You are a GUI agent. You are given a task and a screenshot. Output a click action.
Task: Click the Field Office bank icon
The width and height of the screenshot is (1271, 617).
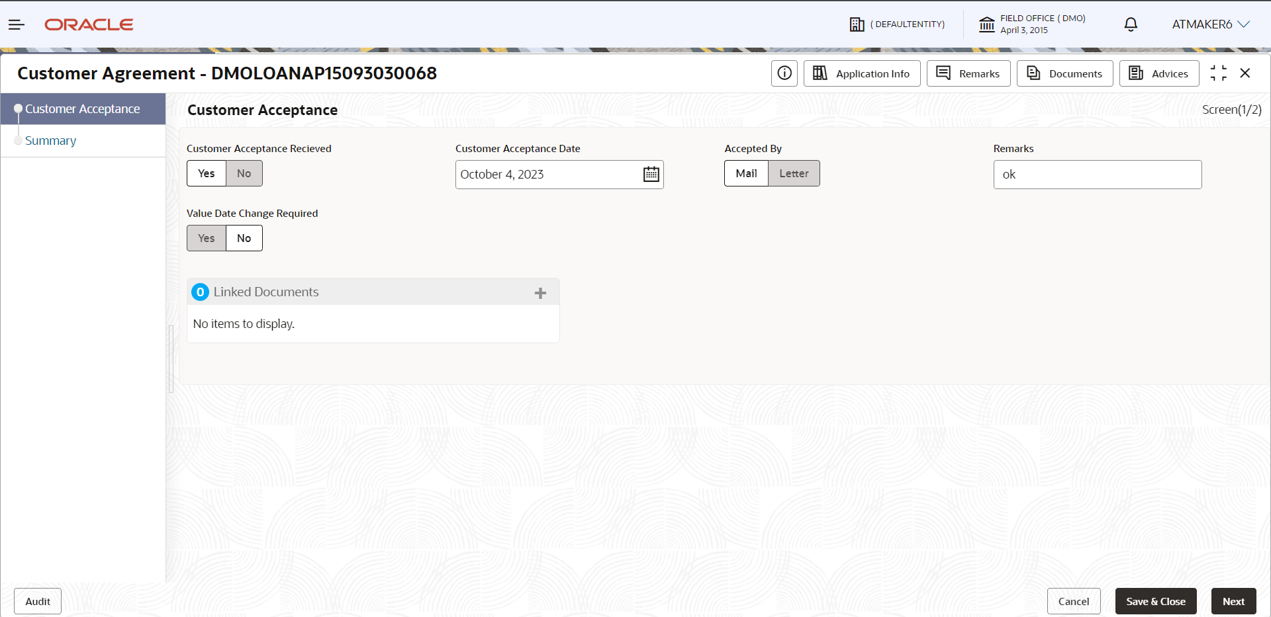point(986,24)
